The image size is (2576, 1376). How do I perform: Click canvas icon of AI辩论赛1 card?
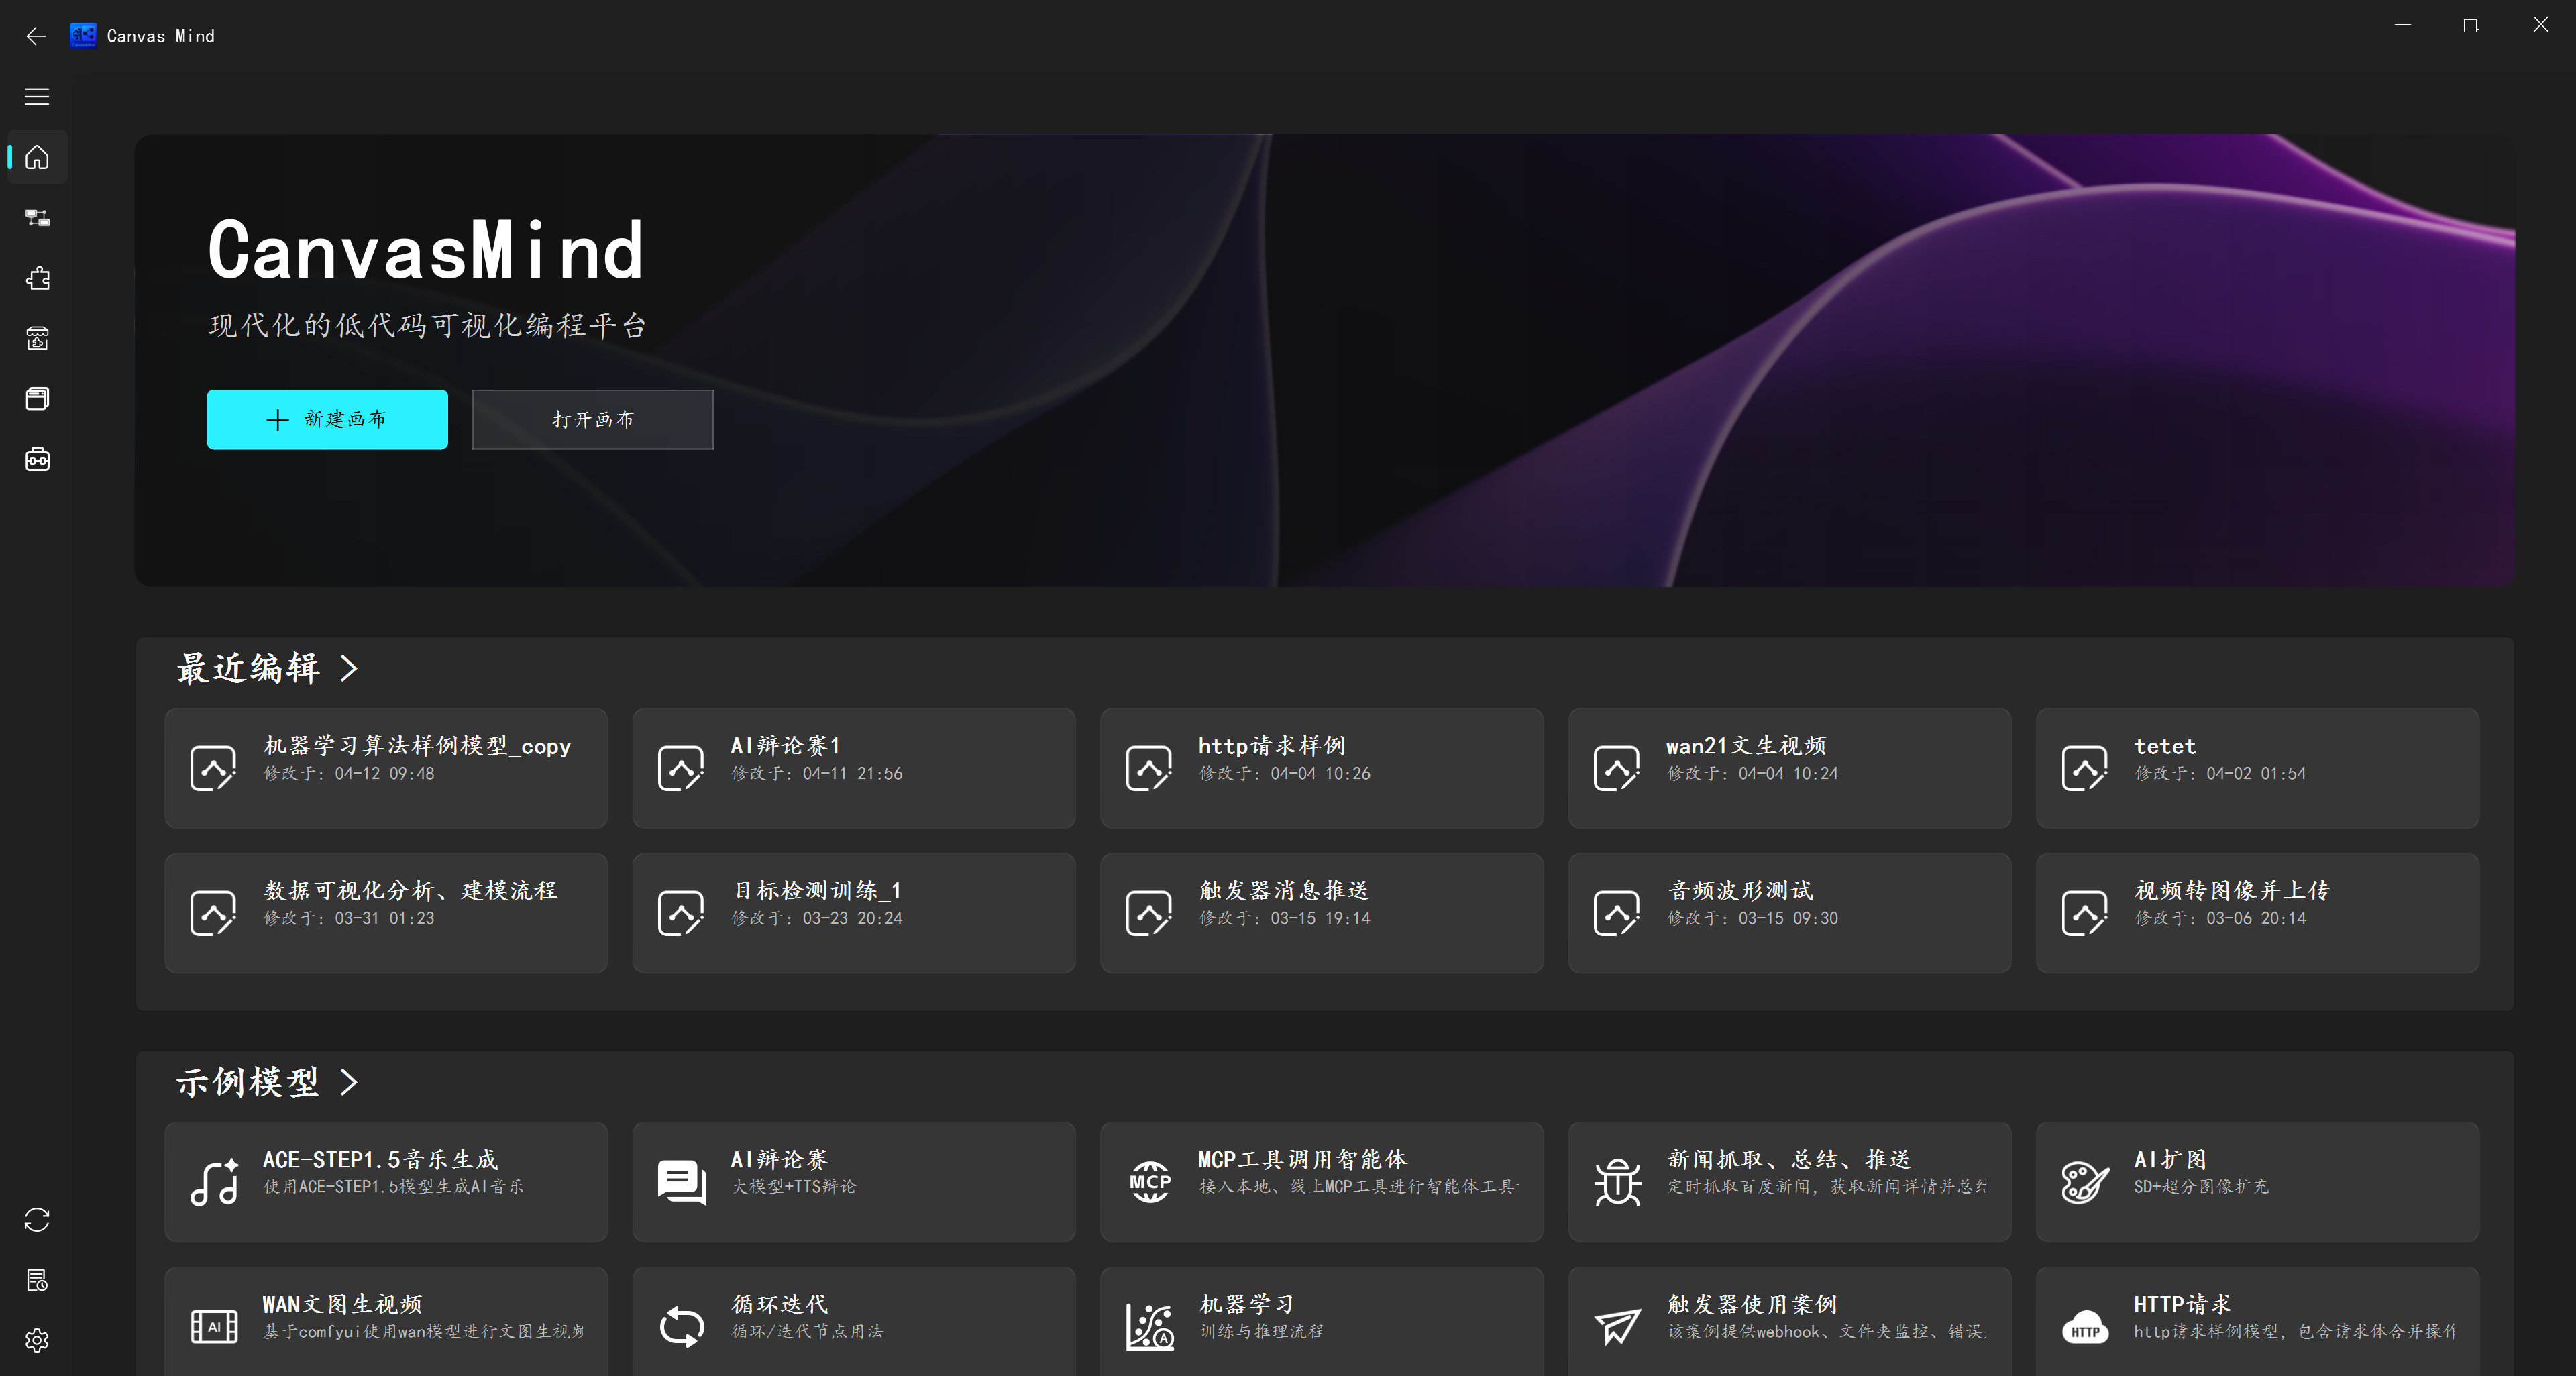(681, 768)
